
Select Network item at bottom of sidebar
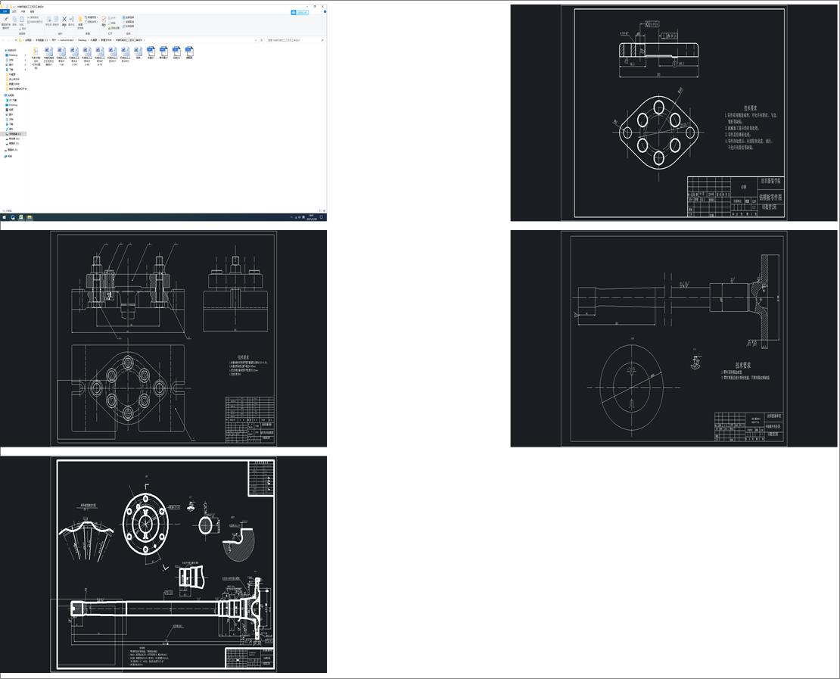pos(8,156)
